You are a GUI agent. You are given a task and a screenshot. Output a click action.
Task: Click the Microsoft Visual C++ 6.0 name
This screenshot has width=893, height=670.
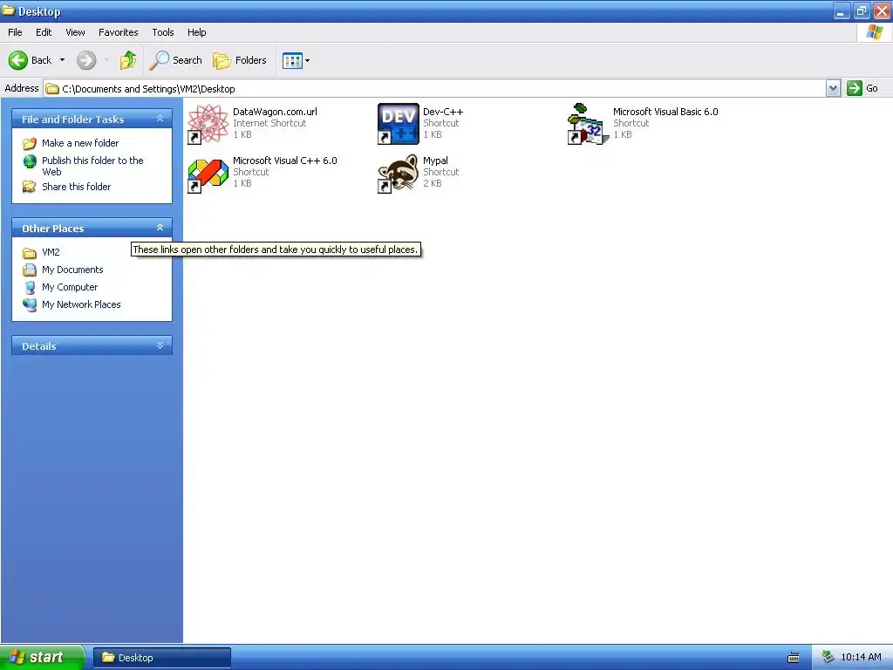(x=285, y=161)
